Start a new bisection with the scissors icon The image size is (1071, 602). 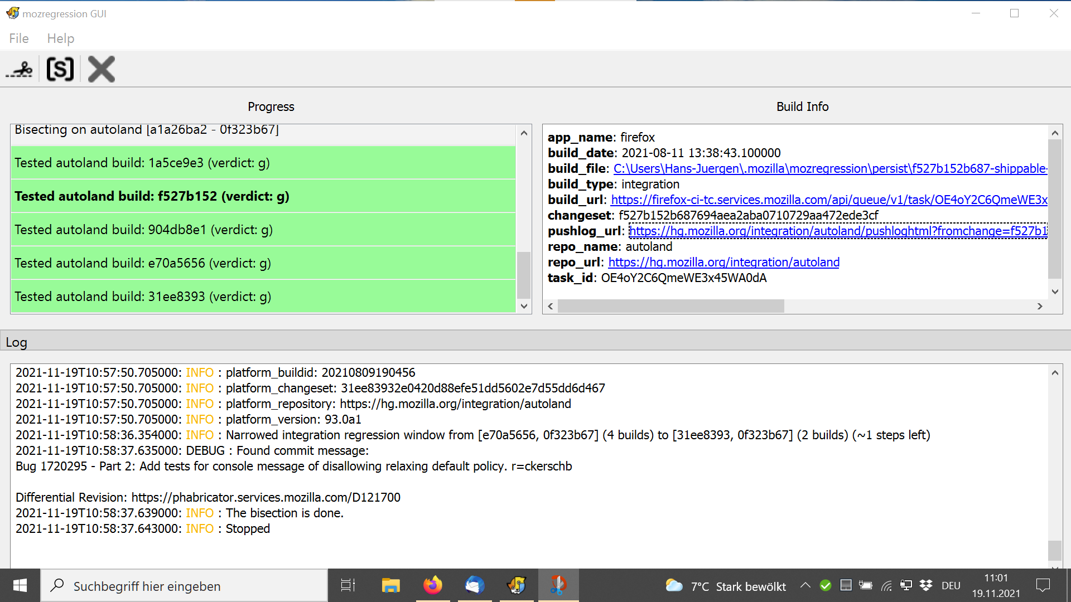coord(20,70)
